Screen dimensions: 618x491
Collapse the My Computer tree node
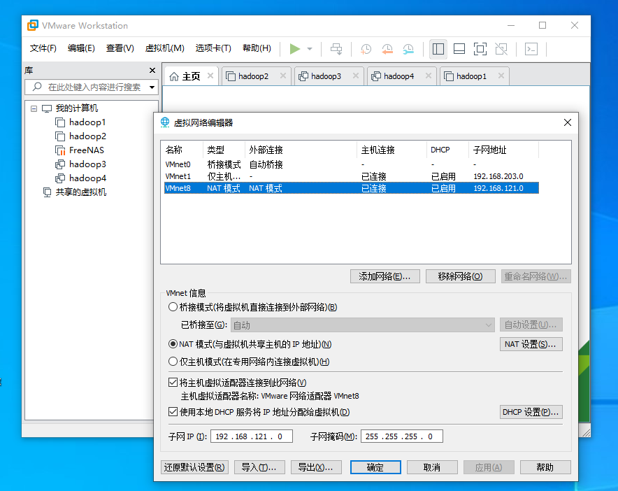34,108
